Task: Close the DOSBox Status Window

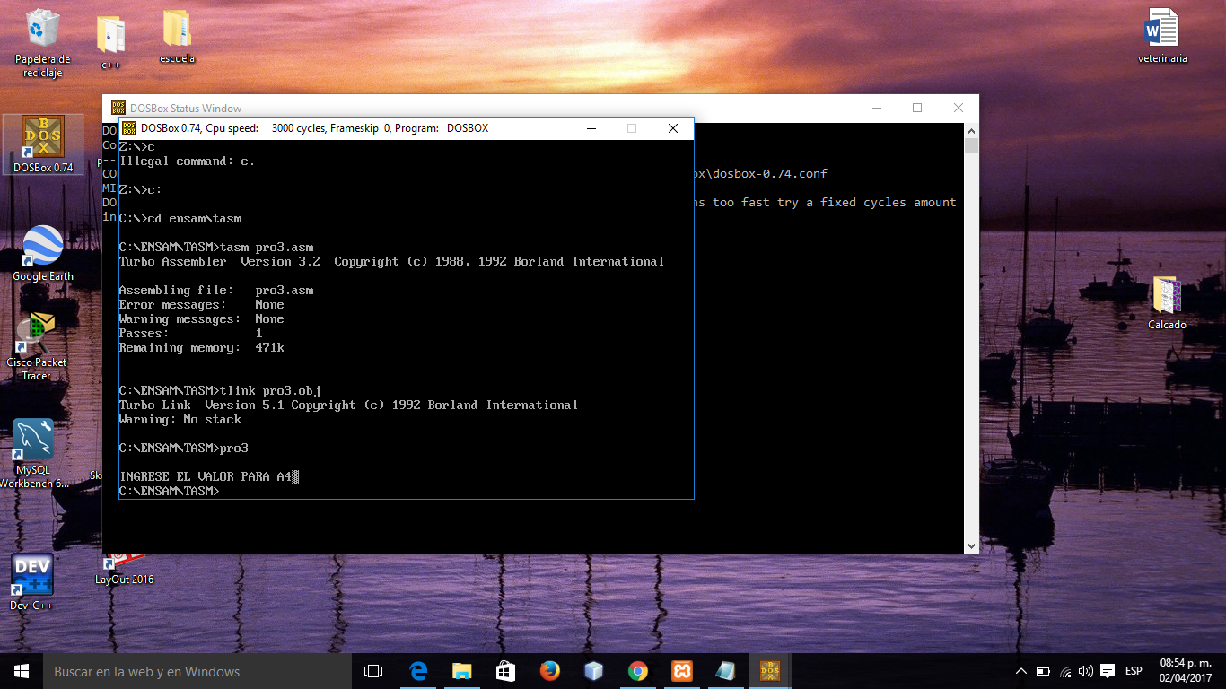Action: click(959, 108)
